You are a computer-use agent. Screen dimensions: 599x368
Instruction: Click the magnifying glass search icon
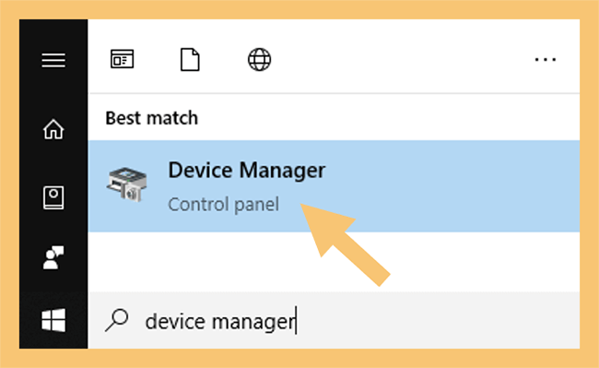[x=117, y=320]
